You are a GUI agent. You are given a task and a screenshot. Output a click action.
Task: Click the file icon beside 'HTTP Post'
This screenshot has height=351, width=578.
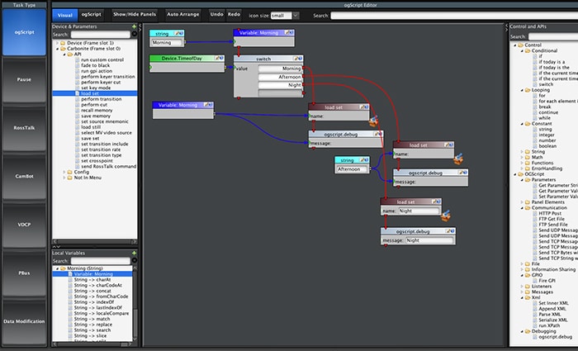pyautogui.click(x=535, y=213)
